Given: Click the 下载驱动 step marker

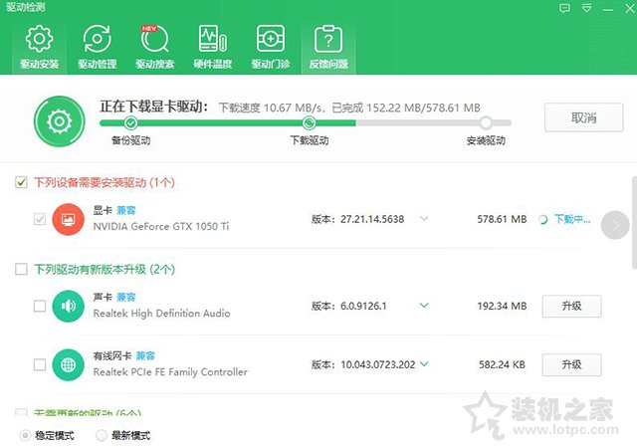Looking at the screenshot, I should (310, 122).
